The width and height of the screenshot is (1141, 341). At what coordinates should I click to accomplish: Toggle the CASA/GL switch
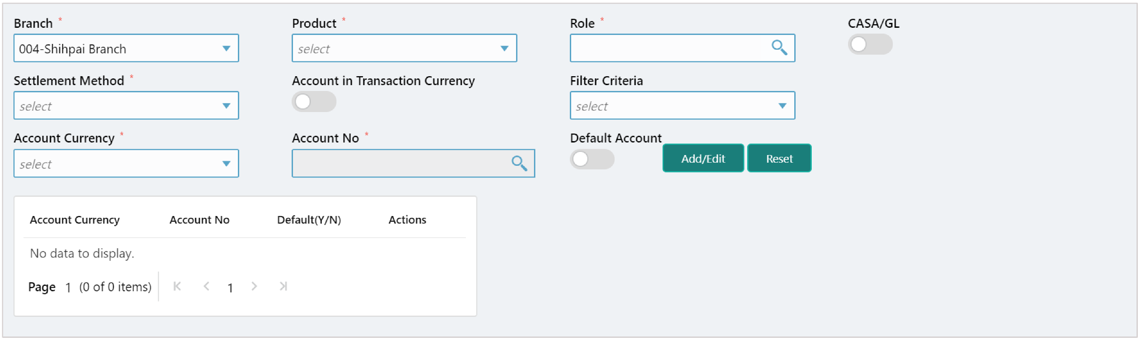click(870, 44)
